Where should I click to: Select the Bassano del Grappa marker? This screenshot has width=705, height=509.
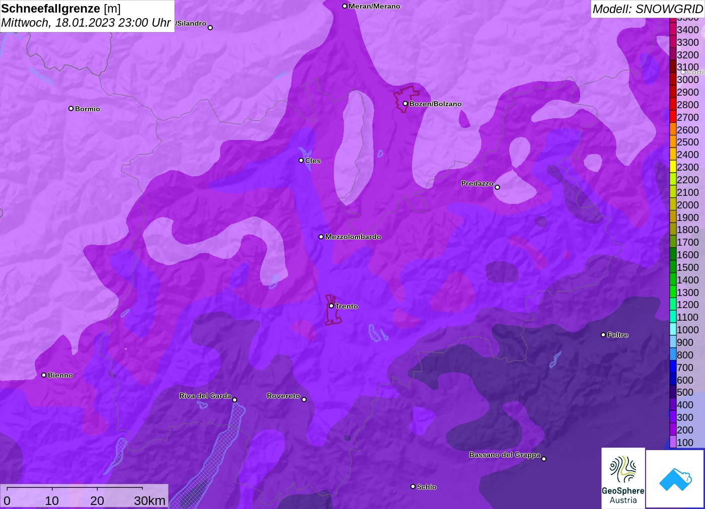click(x=544, y=459)
